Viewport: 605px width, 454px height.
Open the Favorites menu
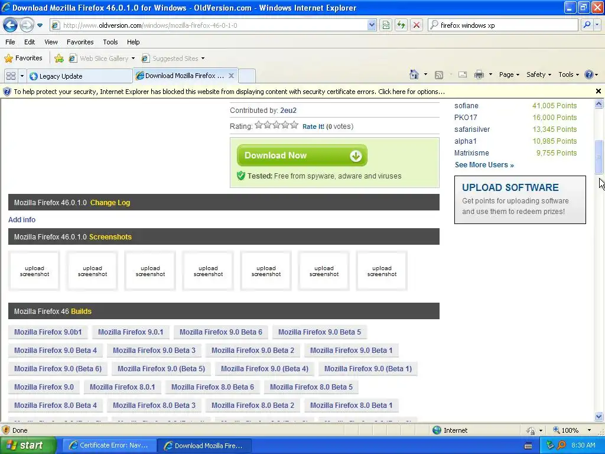click(x=80, y=42)
